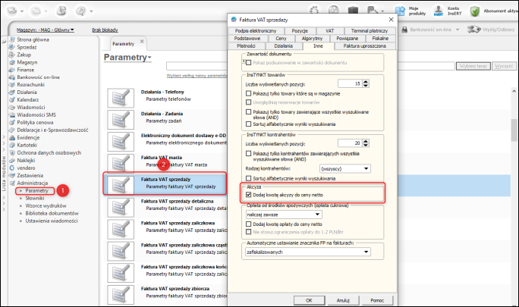Switch to the Terminal płatniczy tab

[x=370, y=31]
